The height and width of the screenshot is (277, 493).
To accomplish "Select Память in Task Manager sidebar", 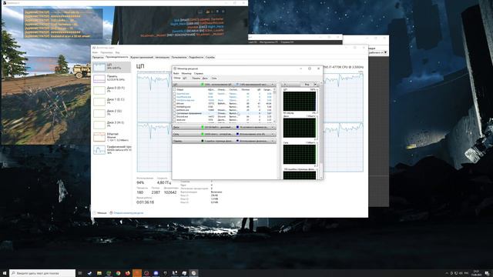I will (x=112, y=78).
